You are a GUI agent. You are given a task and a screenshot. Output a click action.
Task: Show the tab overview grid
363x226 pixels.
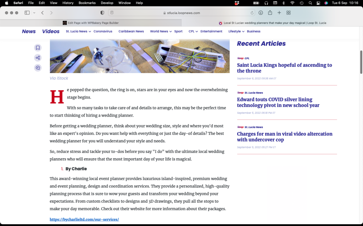(289, 13)
